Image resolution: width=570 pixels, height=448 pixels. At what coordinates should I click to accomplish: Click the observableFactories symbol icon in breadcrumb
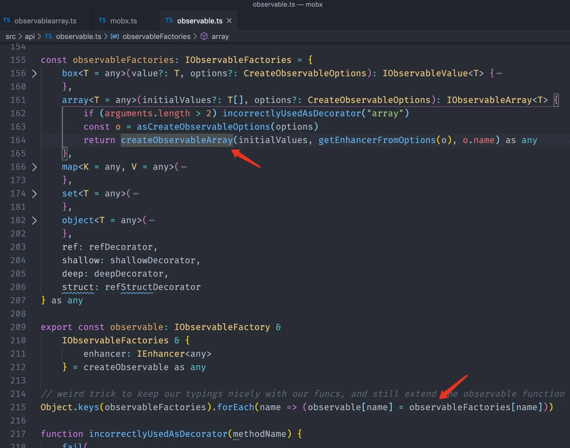115,36
